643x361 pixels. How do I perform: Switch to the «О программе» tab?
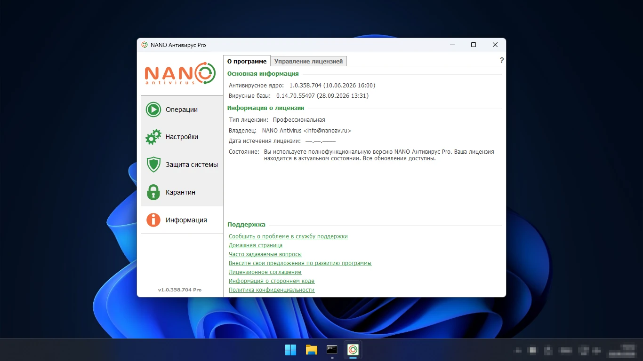pos(247,62)
